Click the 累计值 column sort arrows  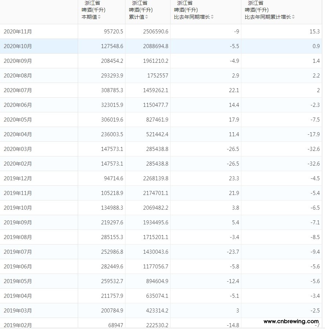pos(146,17)
